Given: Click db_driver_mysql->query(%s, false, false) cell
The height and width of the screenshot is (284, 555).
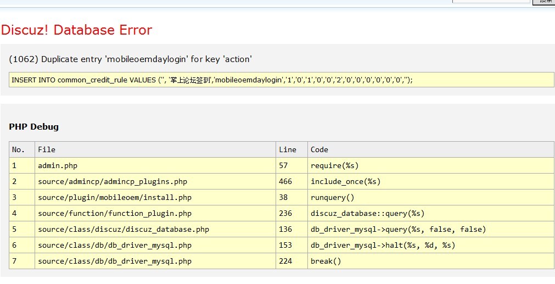Looking at the screenshot, I should [431, 229].
